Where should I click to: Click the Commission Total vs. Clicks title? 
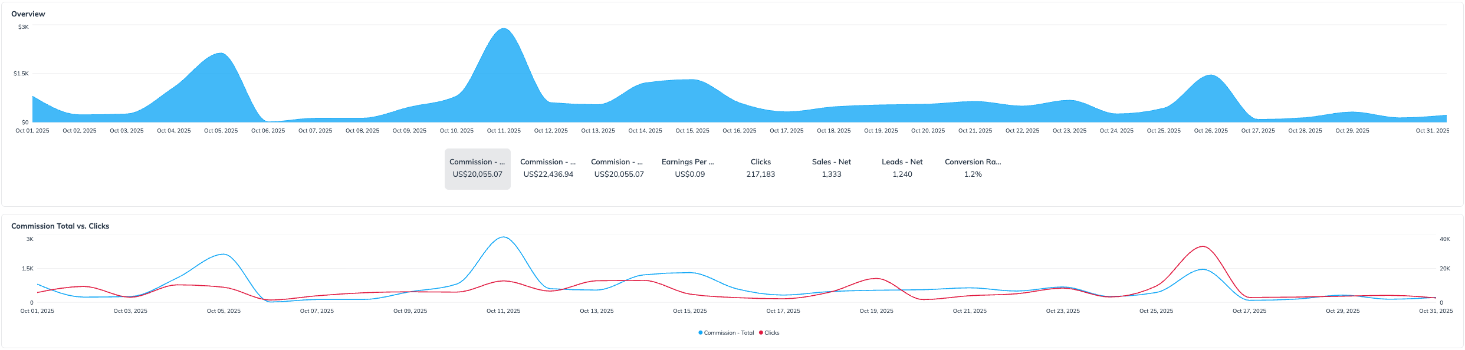[x=60, y=226]
